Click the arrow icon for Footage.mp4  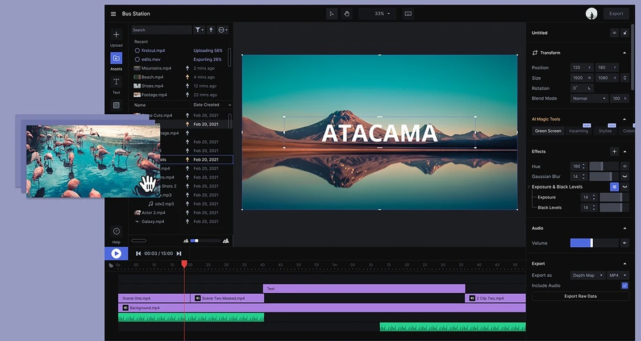coord(187,95)
